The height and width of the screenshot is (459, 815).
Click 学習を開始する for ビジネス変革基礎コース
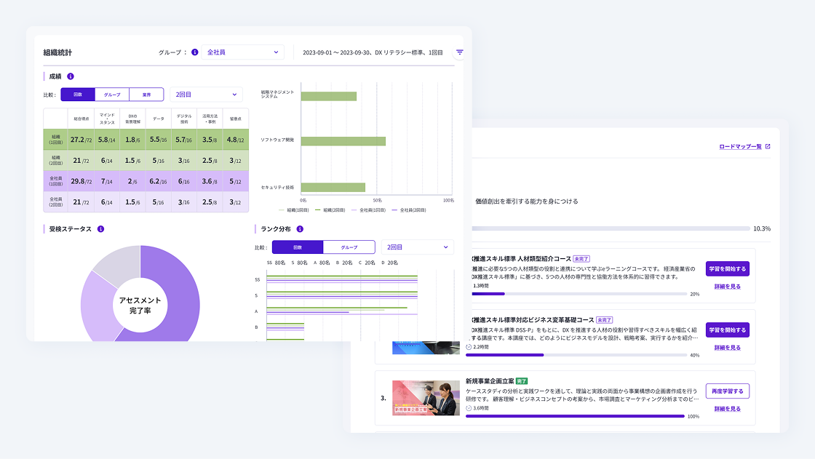pyautogui.click(x=728, y=330)
